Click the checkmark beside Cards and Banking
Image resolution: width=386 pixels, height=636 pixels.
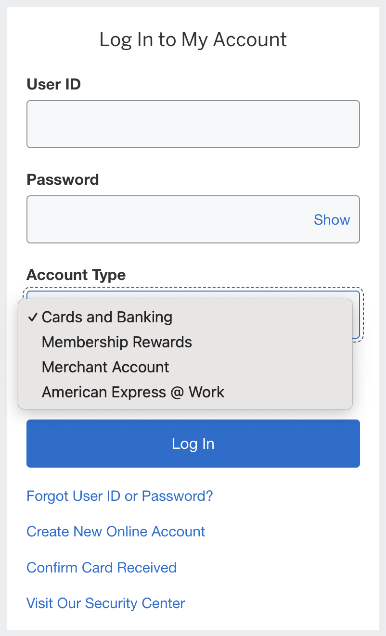coord(32,317)
